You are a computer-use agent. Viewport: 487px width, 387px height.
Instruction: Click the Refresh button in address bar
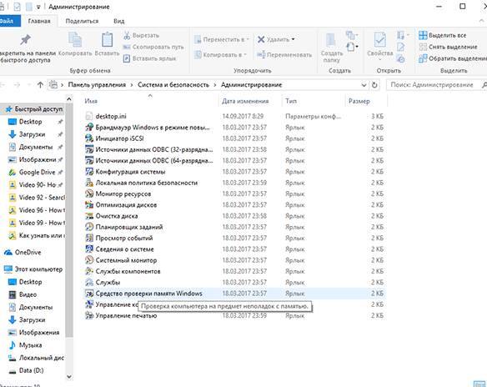[375, 85]
